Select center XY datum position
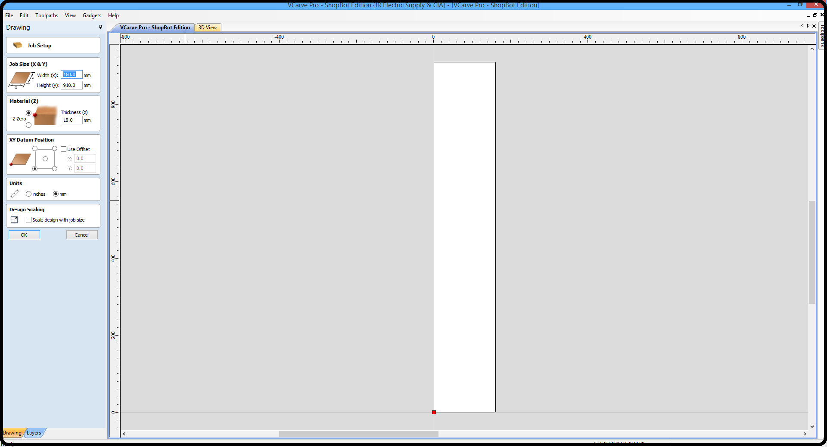Viewport: 827px width, 447px height. pos(45,159)
